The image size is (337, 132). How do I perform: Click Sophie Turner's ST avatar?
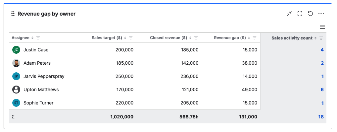coord(16,103)
